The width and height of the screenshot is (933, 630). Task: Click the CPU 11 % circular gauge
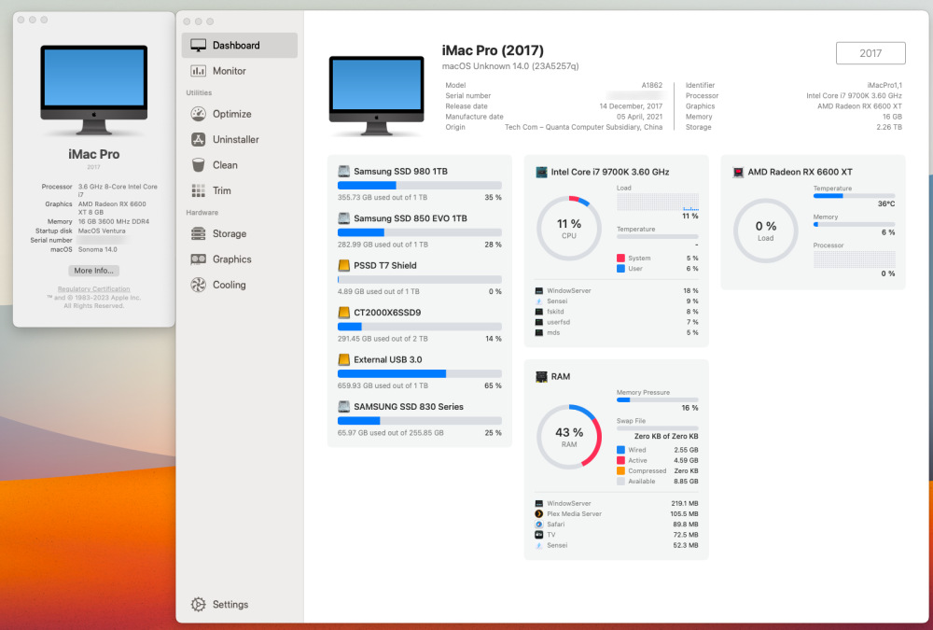(569, 228)
